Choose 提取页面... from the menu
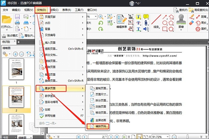209x139 pixels. [61, 49]
